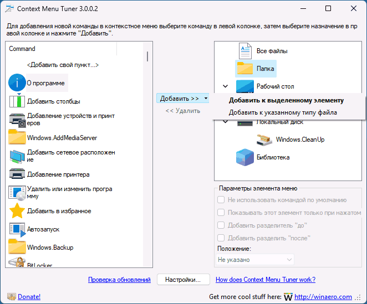Viewport: 367px width, 304px height.
Task: Click the network monitors icon for сетевое расположение
Action: [17, 156]
